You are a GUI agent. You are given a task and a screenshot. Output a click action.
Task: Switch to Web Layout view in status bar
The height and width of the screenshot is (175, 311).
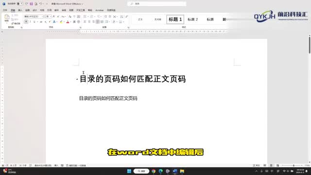pos(277,165)
